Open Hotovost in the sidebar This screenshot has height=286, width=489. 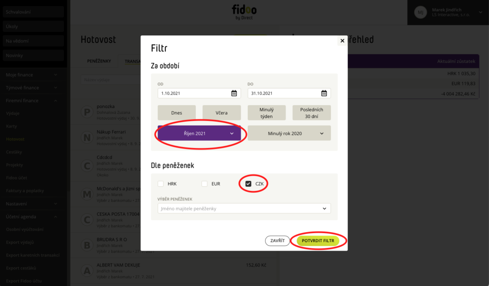click(x=15, y=139)
